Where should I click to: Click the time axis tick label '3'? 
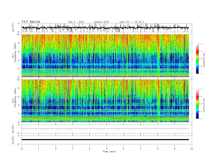point(73,149)
